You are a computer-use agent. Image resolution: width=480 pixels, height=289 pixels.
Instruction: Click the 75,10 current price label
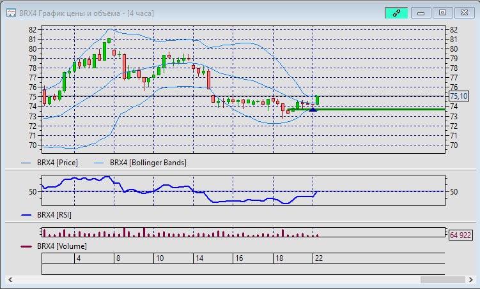click(x=458, y=96)
